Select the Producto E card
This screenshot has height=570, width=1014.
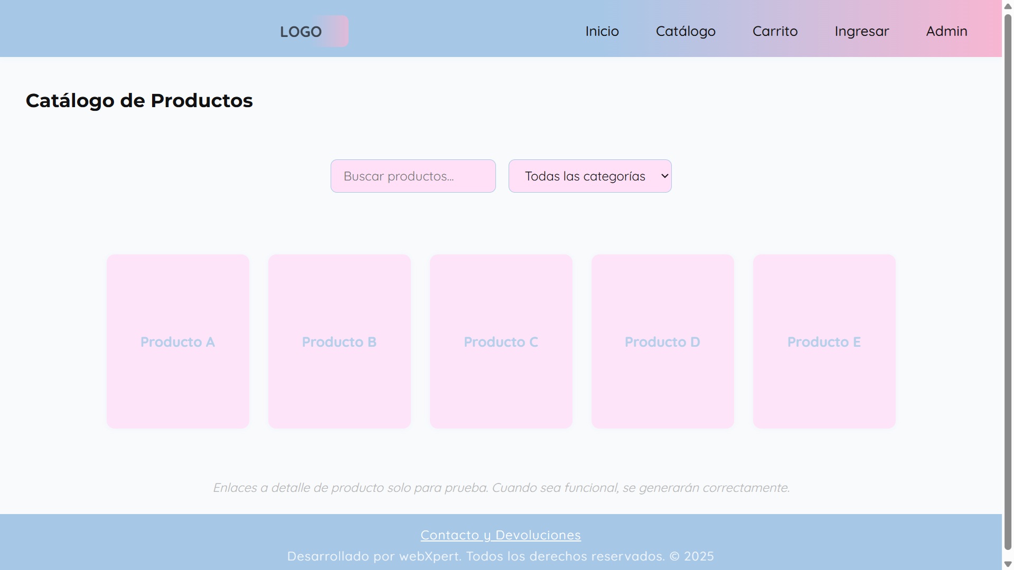pos(824,341)
